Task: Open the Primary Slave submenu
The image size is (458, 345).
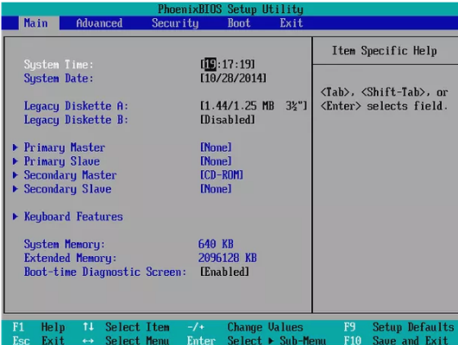Action: (61, 161)
